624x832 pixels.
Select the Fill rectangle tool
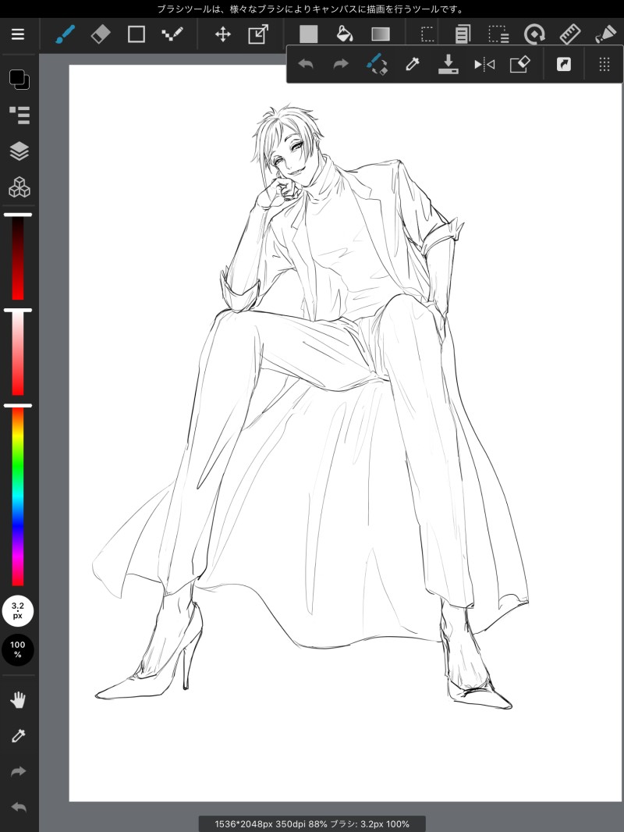pos(309,34)
